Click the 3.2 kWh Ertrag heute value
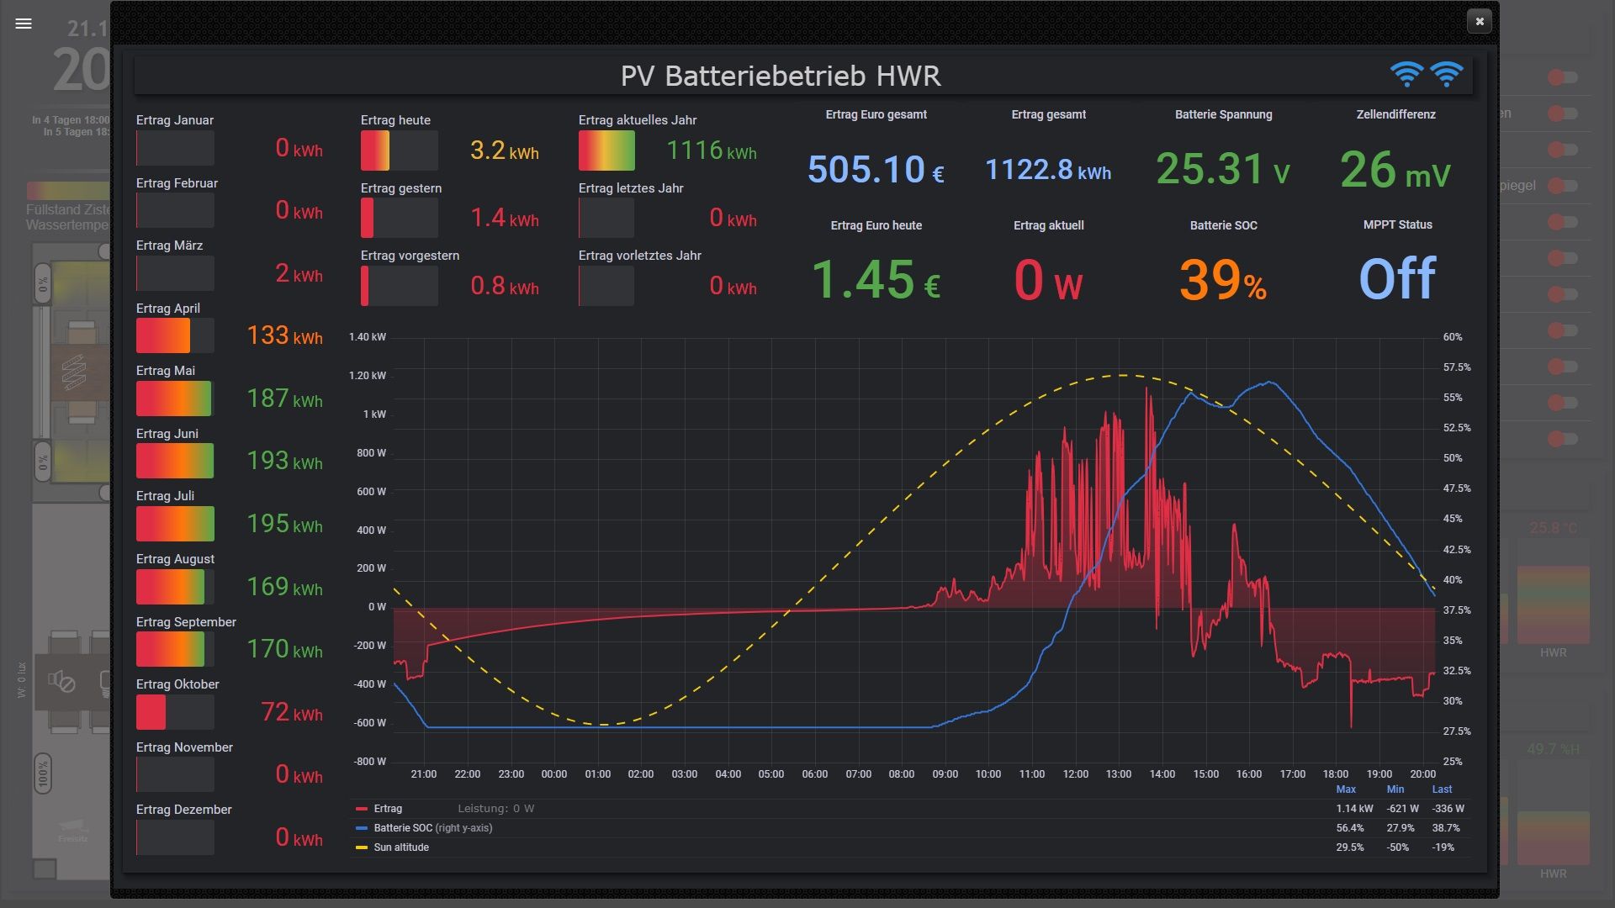1615x908 pixels. click(505, 151)
